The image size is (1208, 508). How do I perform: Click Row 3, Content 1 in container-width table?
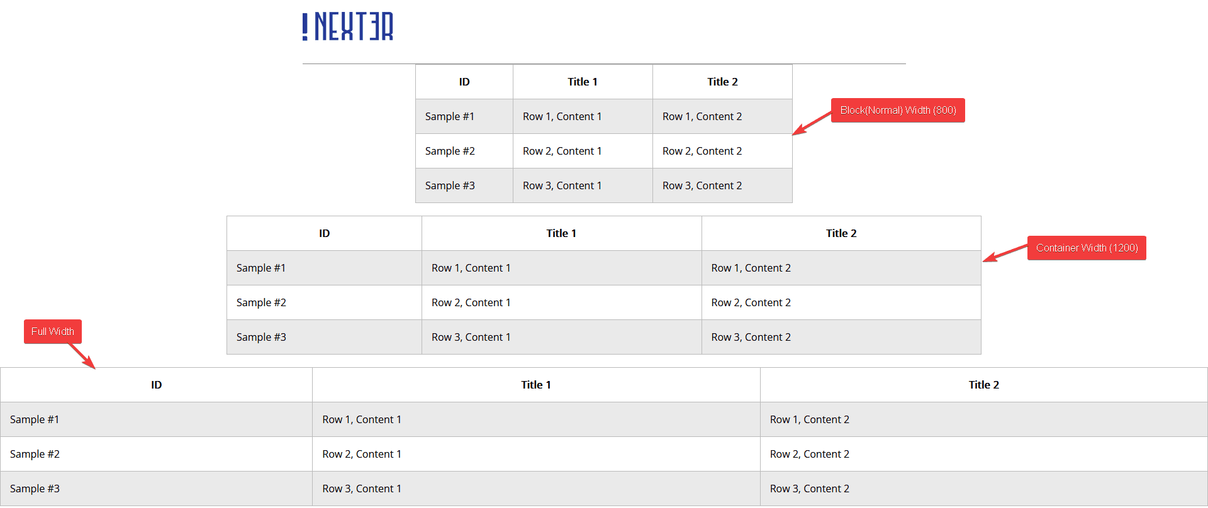coord(561,337)
